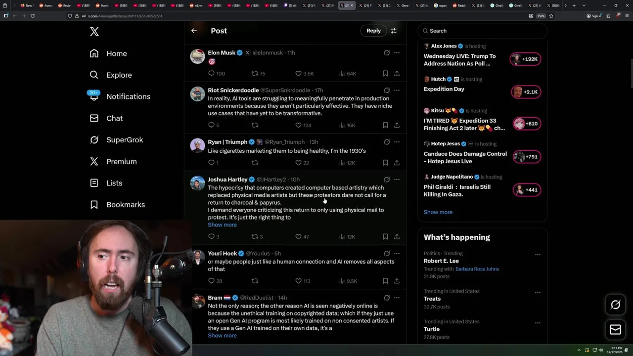This screenshot has width=633, height=356.
Task: Open Notifications in the sidebar
Action: pyautogui.click(x=120, y=96)
